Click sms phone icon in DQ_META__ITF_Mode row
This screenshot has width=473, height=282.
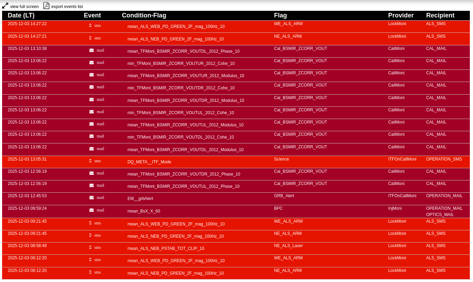(x=90, y=161)
